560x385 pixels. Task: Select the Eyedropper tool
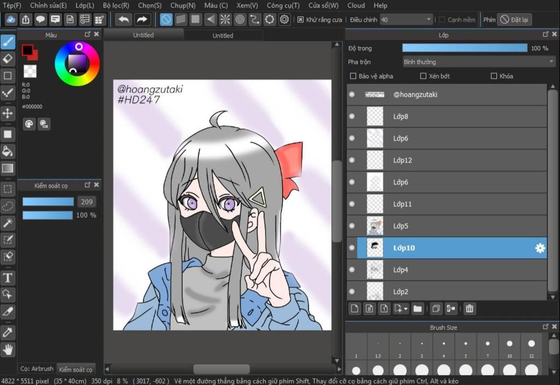[x=8, y=332]
